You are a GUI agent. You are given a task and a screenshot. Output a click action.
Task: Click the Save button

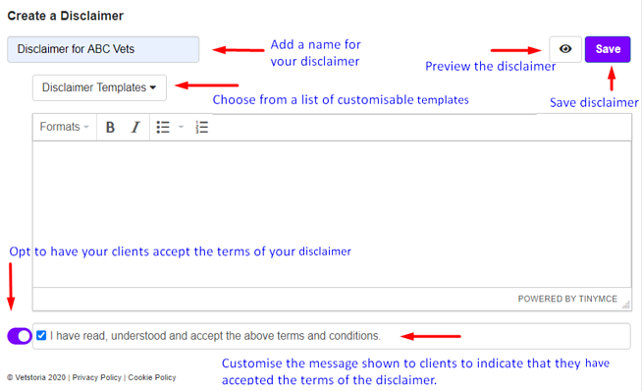pyautogui.click(x=608, y=49)
